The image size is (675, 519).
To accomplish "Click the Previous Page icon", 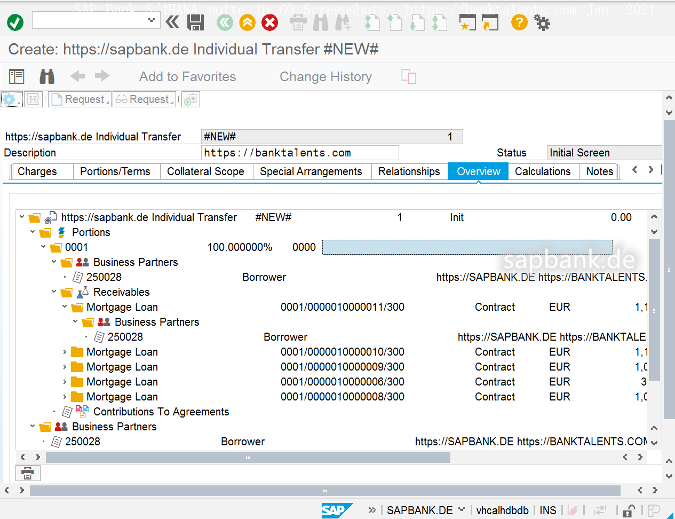I will 394,22.
